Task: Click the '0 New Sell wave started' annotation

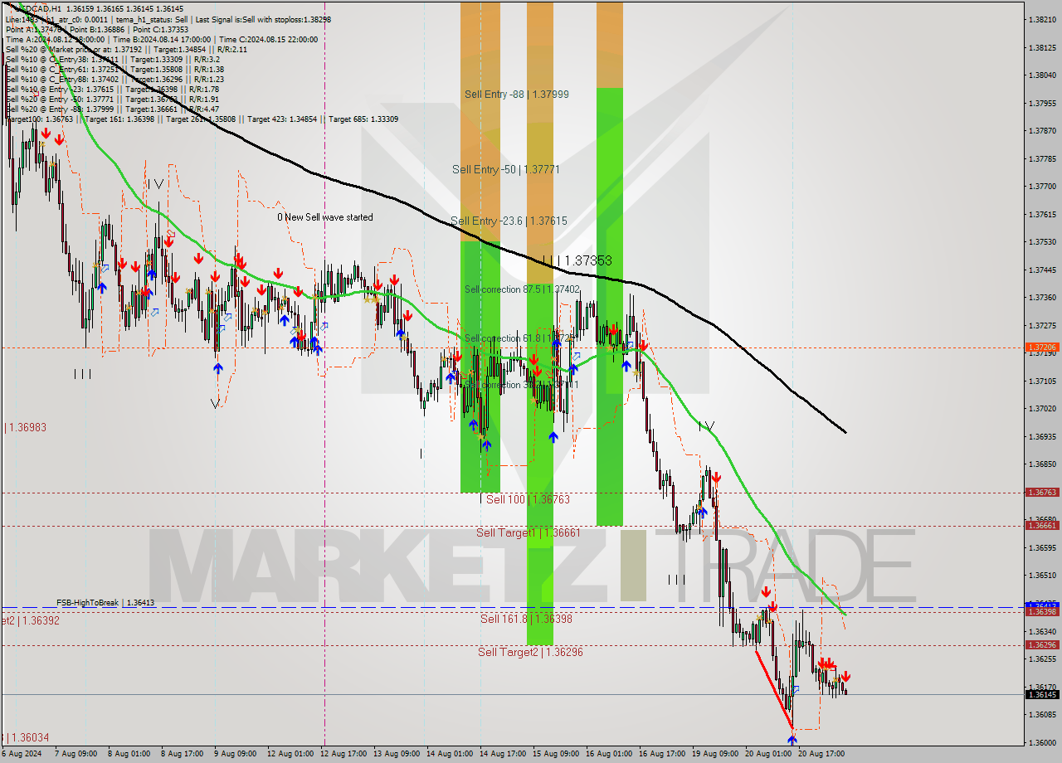Action: (x=325, y=217)
